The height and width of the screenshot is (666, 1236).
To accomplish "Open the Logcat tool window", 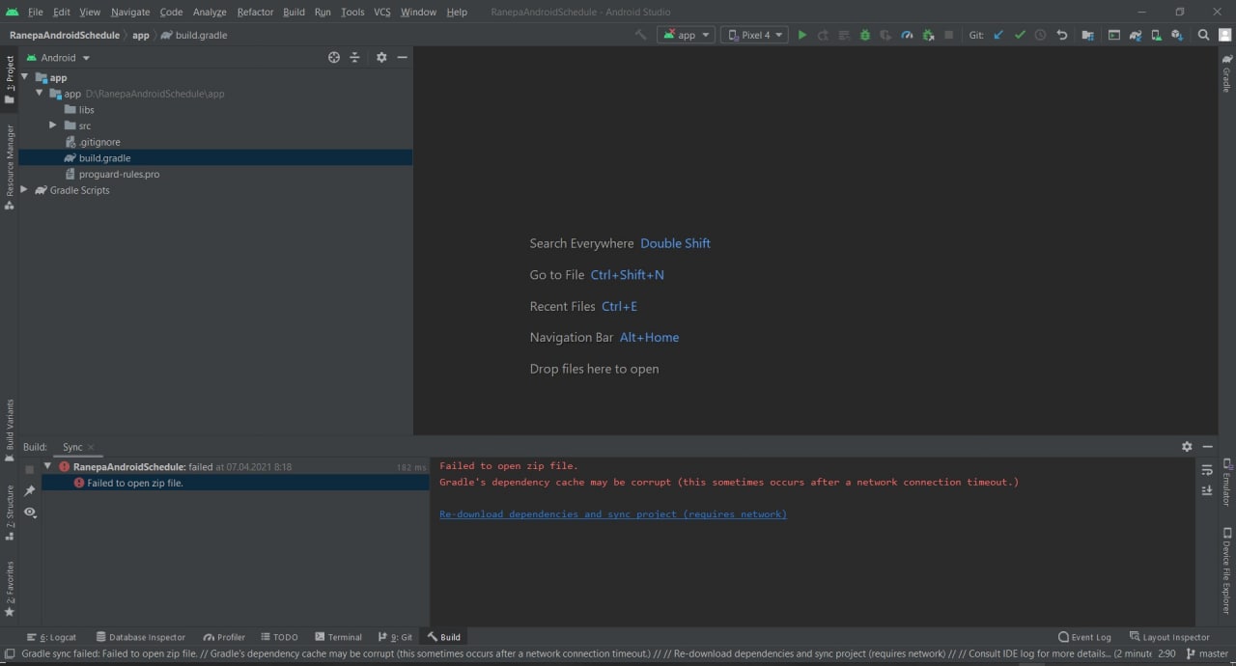I will (52, 637).
